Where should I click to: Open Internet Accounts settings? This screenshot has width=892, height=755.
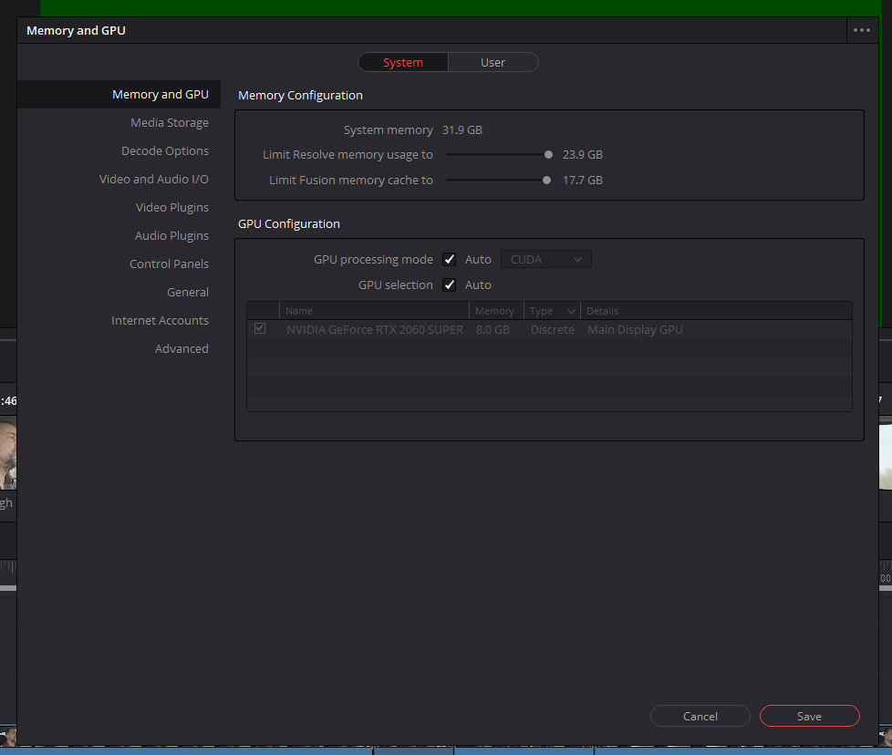pyautogui.click(x=160, y=321)
